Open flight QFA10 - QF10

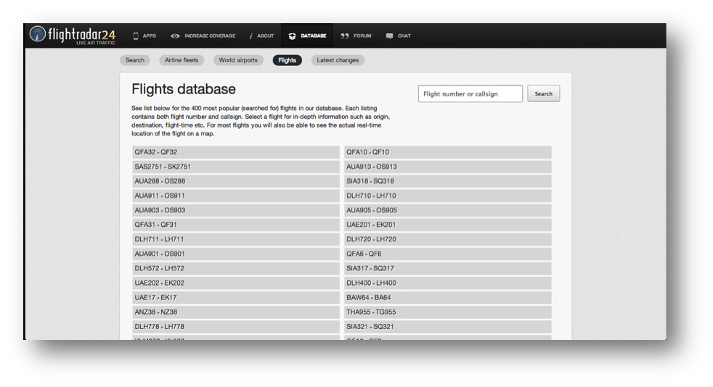point(448,152)
